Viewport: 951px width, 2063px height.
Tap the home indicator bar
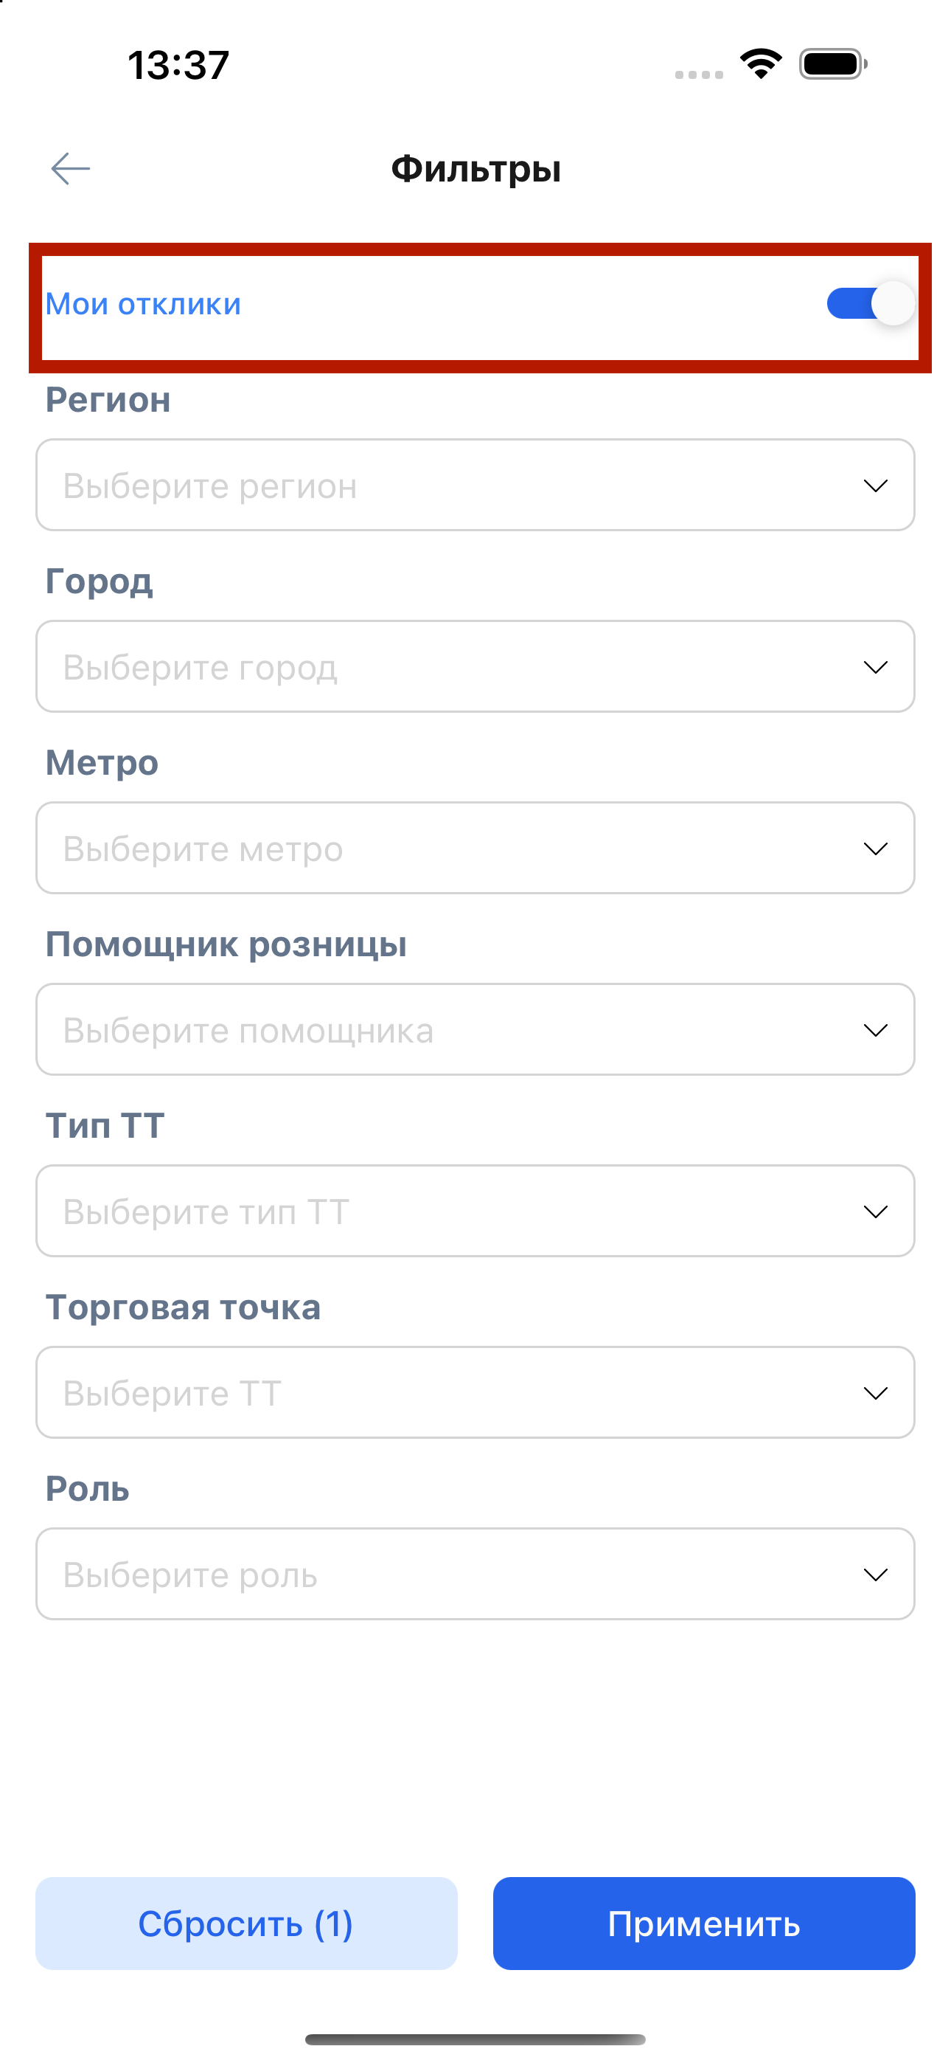tap(475, 2039)
